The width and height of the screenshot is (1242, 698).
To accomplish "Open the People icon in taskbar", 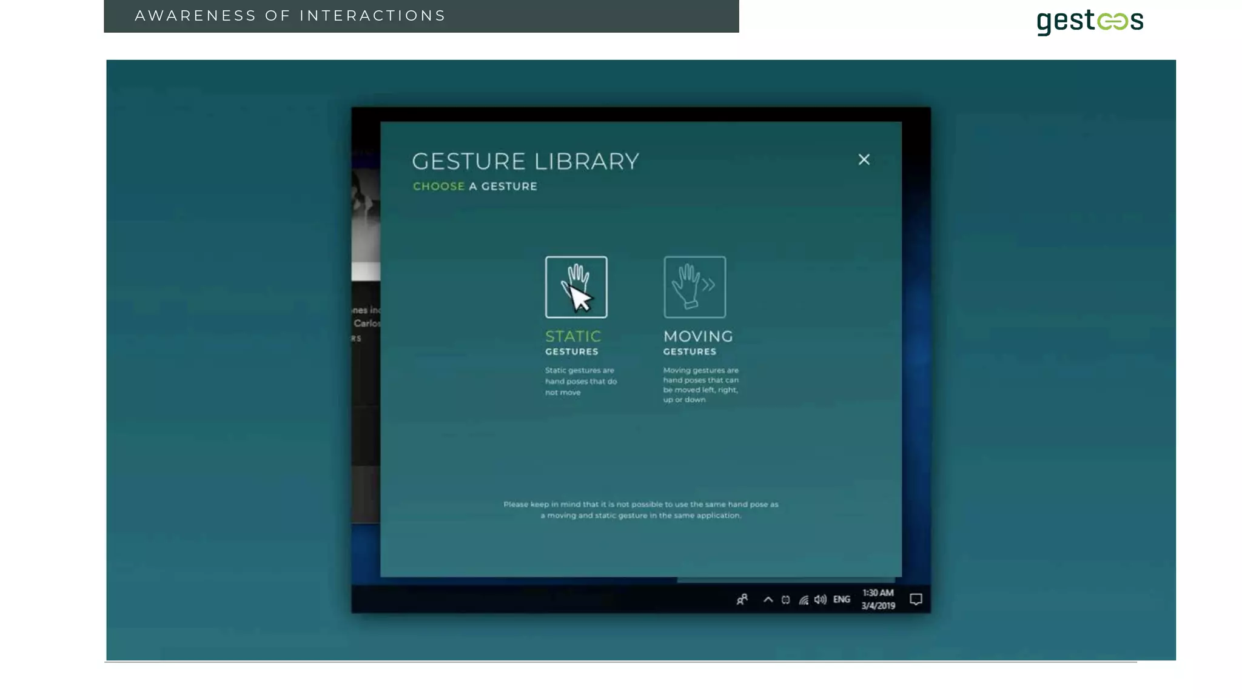I will [x=742, y=599].
